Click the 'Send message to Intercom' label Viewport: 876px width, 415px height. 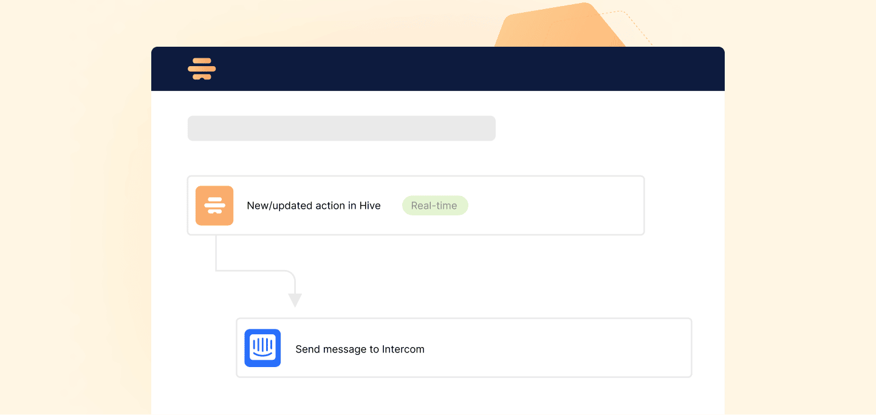click(x=360, y=349)
